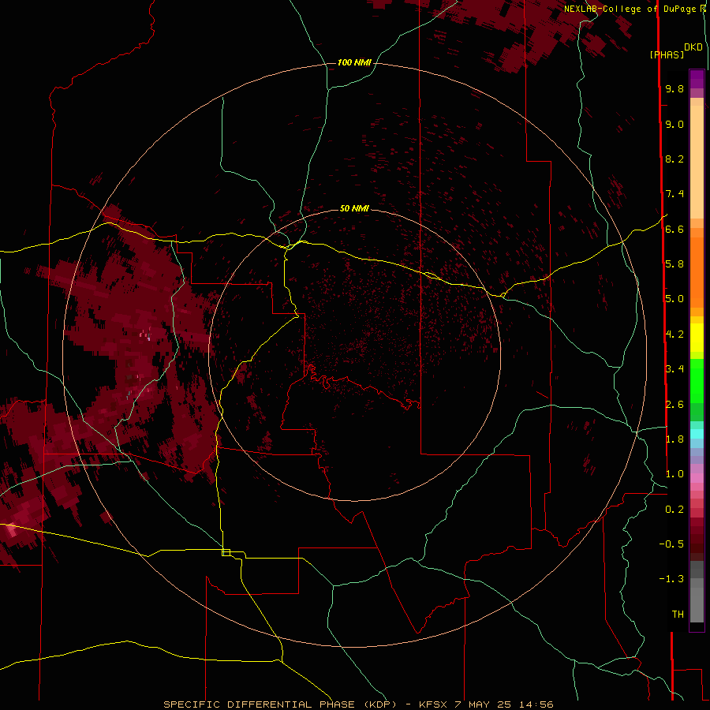
Task: Click the 9.8 value on the color scale
Action: [x=674, y=88]
